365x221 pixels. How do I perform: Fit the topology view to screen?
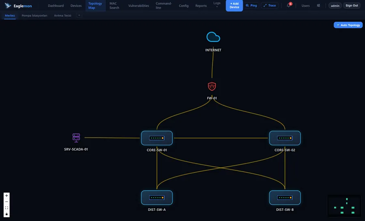(x=6, y=208)
